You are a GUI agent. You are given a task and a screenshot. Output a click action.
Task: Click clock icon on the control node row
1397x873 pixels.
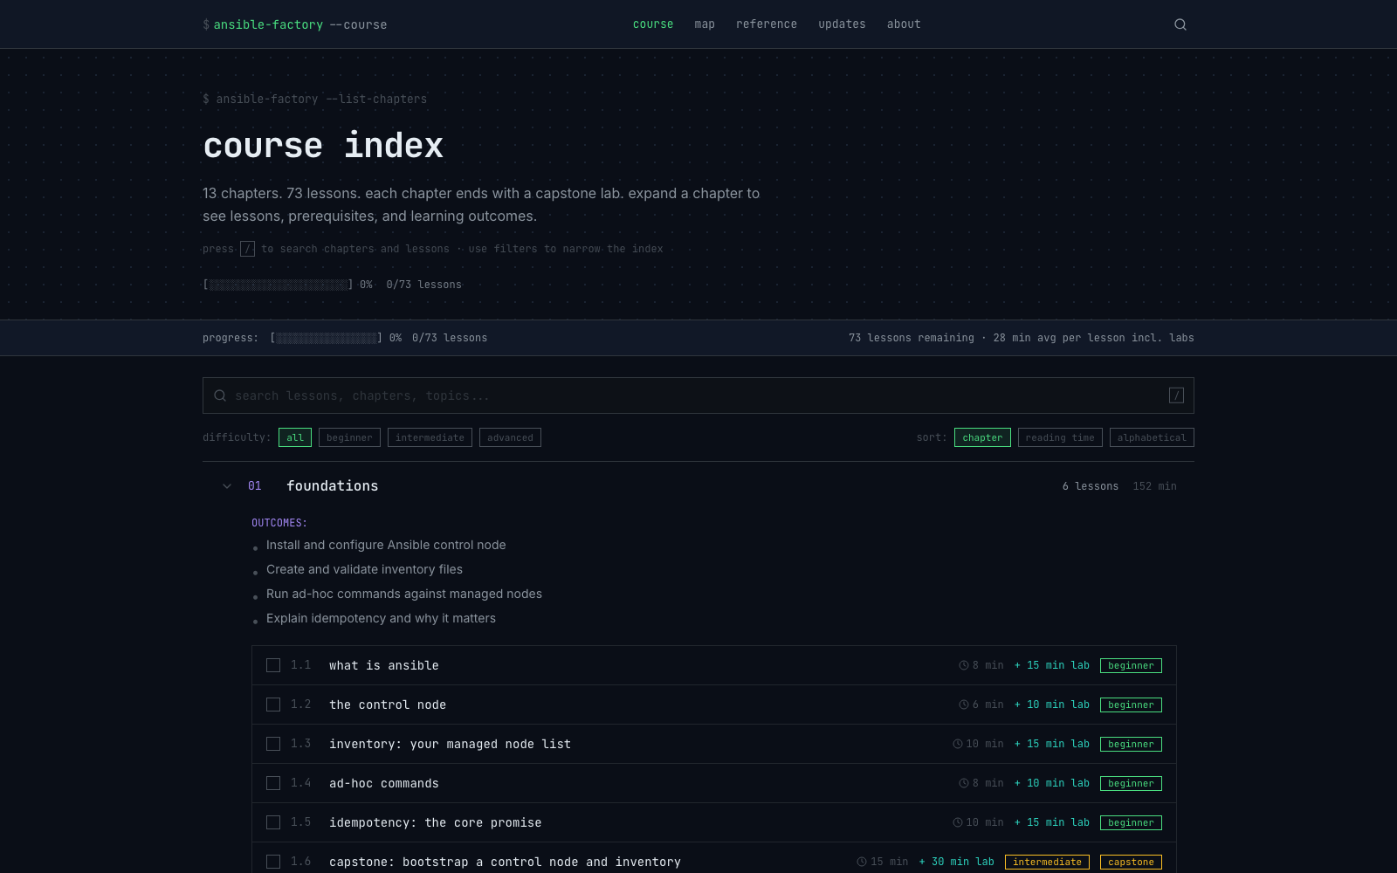[x=964, y=705]
